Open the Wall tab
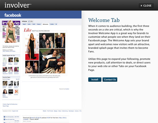This screenshot has width=158, height=123. pos(24,24)
